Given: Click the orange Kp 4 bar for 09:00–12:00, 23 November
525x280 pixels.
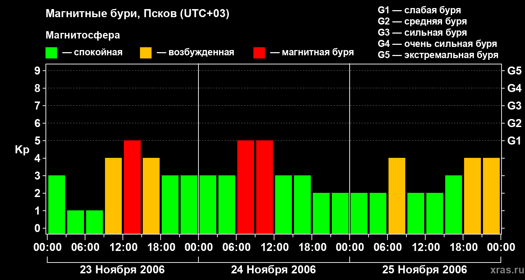Looking at the screenshot, I should point(113,196).
